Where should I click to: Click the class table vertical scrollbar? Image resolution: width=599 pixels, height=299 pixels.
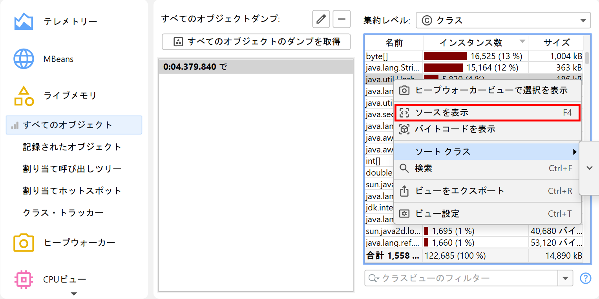point(587,58)
